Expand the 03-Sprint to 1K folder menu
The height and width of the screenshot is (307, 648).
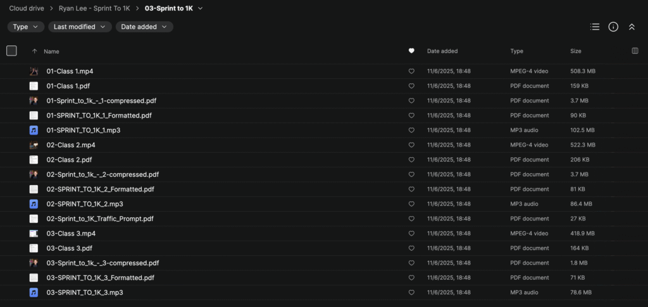(x=201, y=9)
